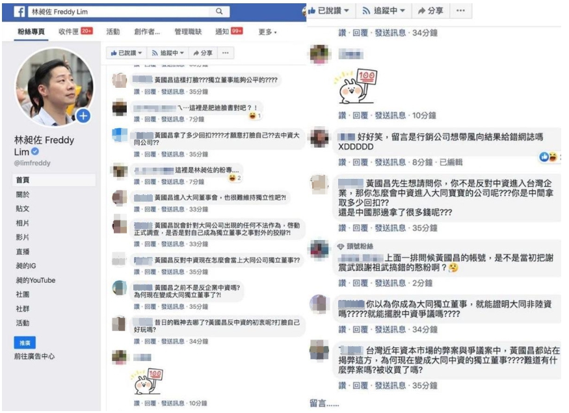Expand the 追蹤中 dropdown at top right
Screen dimensions: 569x413
point(384,11)
